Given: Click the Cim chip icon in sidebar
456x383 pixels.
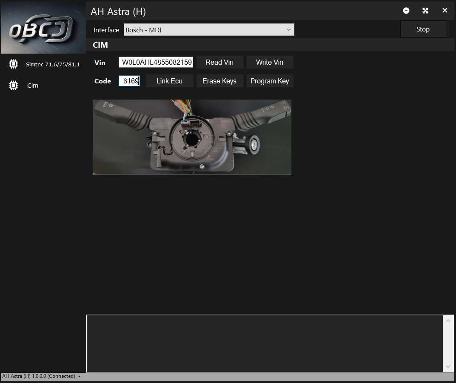Looking at the screenshot, I should point(14,86).
